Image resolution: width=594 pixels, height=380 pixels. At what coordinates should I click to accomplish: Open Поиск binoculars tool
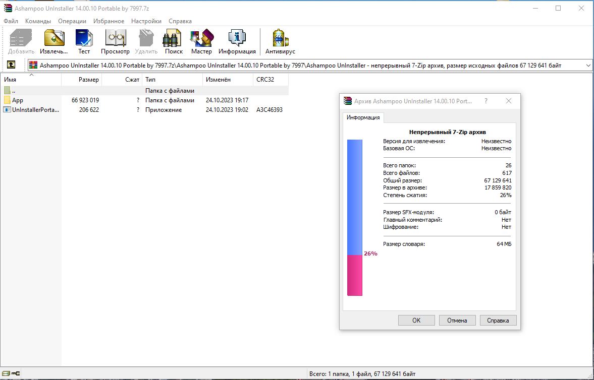click(174, 42)
